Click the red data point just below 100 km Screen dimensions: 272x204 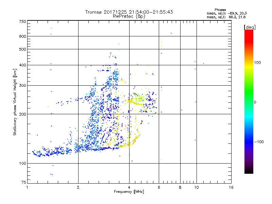pos(53,165)
